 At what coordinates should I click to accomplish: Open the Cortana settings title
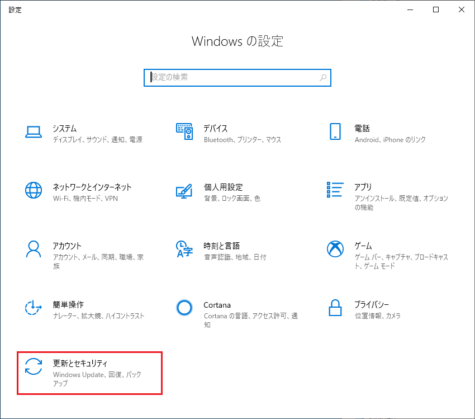pos(217,305)
